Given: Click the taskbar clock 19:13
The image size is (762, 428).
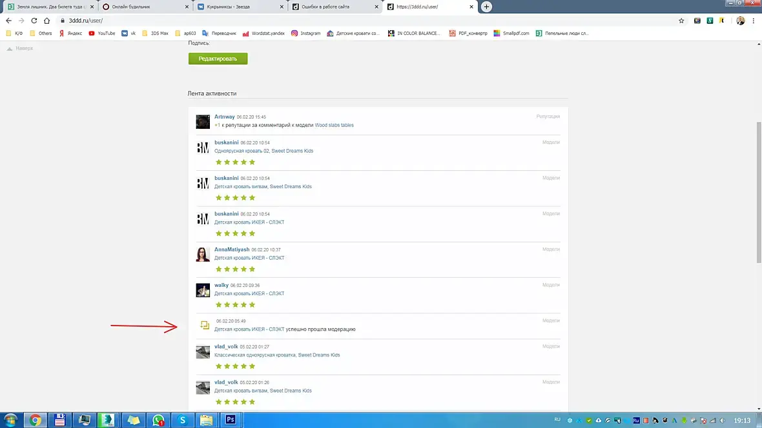Looking at the screenshot, I should tap(742, 421).
